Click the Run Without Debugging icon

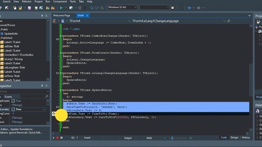(x=71, y=8)
